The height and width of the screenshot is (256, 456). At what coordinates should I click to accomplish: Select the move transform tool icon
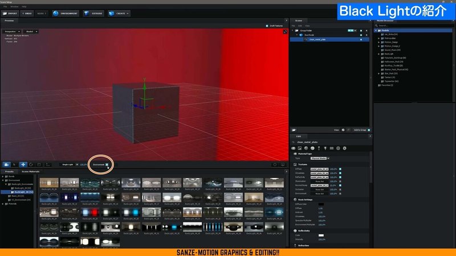23,164
